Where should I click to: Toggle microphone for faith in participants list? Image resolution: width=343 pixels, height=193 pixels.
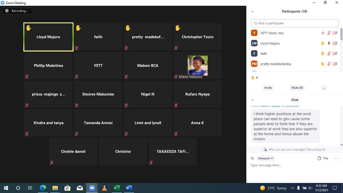click(329, 53)
